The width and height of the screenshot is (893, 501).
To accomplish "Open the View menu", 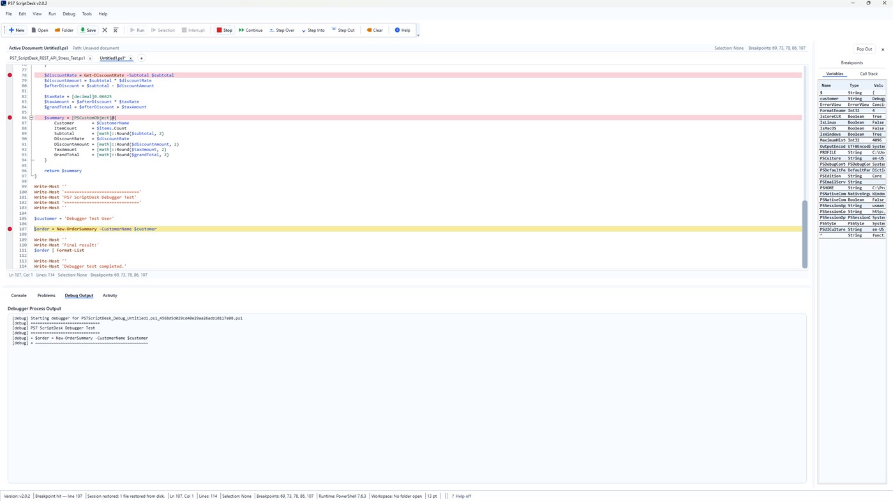I will (x=37, y=13).
